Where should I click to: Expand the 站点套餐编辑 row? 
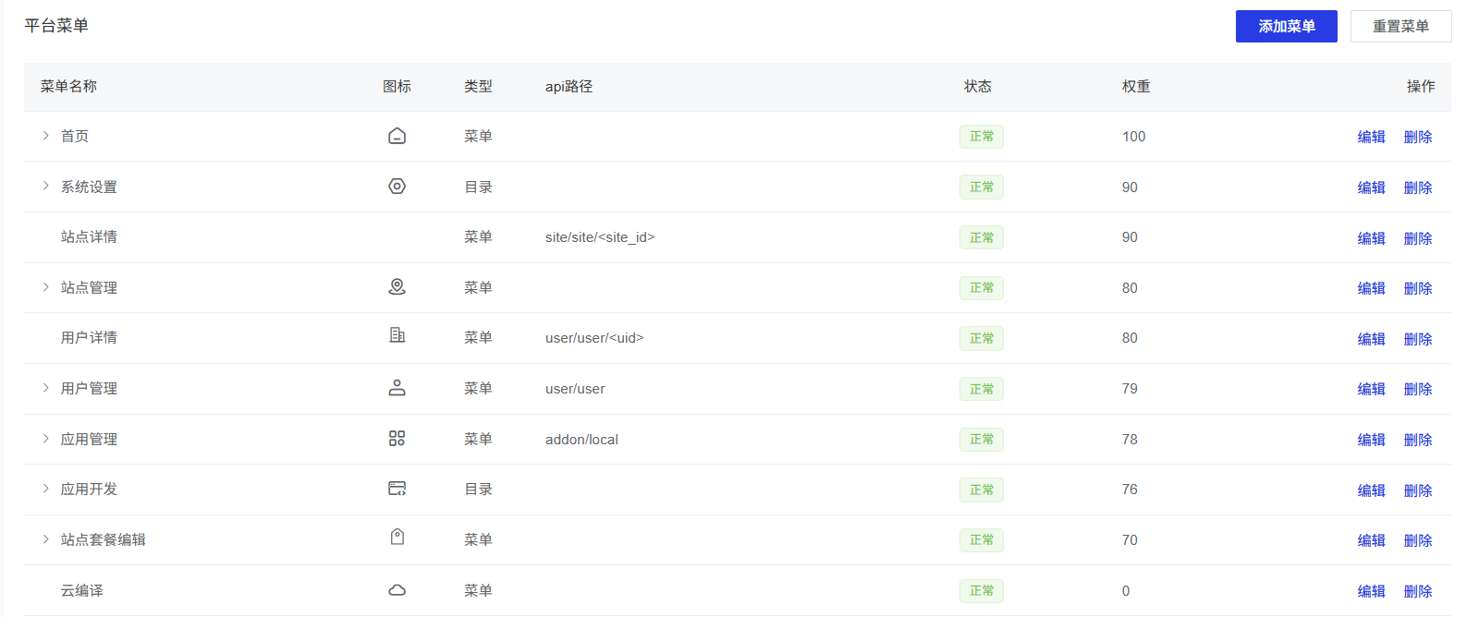tap(45, 539)
